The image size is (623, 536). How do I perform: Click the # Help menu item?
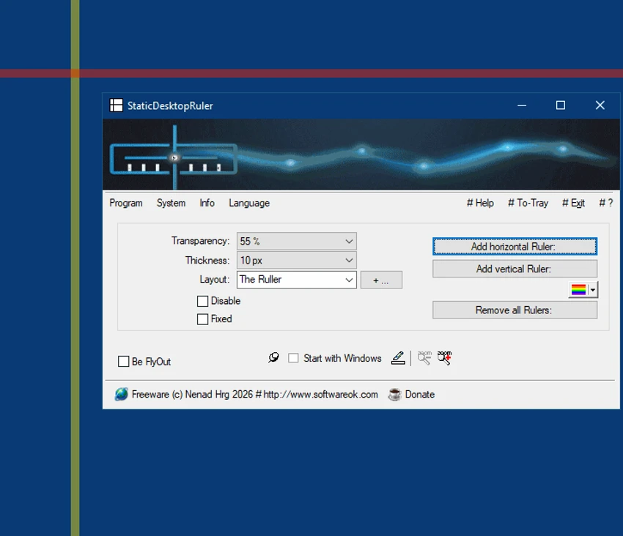pos(480,203)
